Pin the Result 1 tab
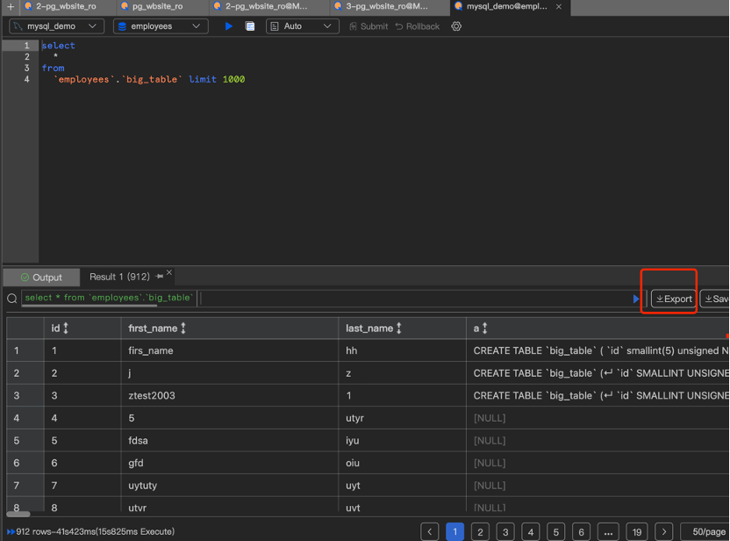Screen dimensions: 730x541 (x=159, y=277)
